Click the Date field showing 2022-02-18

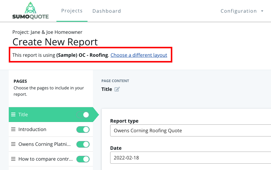click(x=190, y=158)
